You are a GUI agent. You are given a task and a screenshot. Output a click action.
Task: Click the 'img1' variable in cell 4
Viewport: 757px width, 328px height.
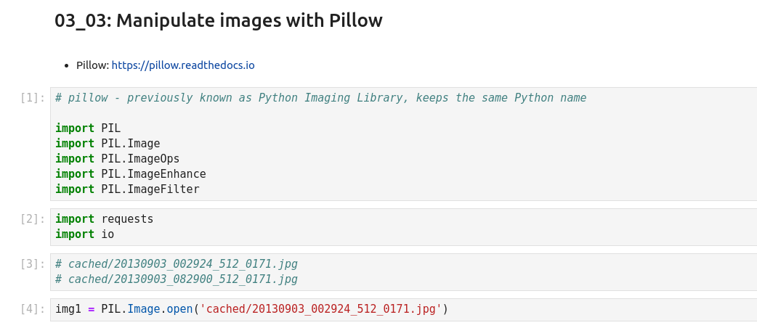pyautogui.click(x=68, y=309)
